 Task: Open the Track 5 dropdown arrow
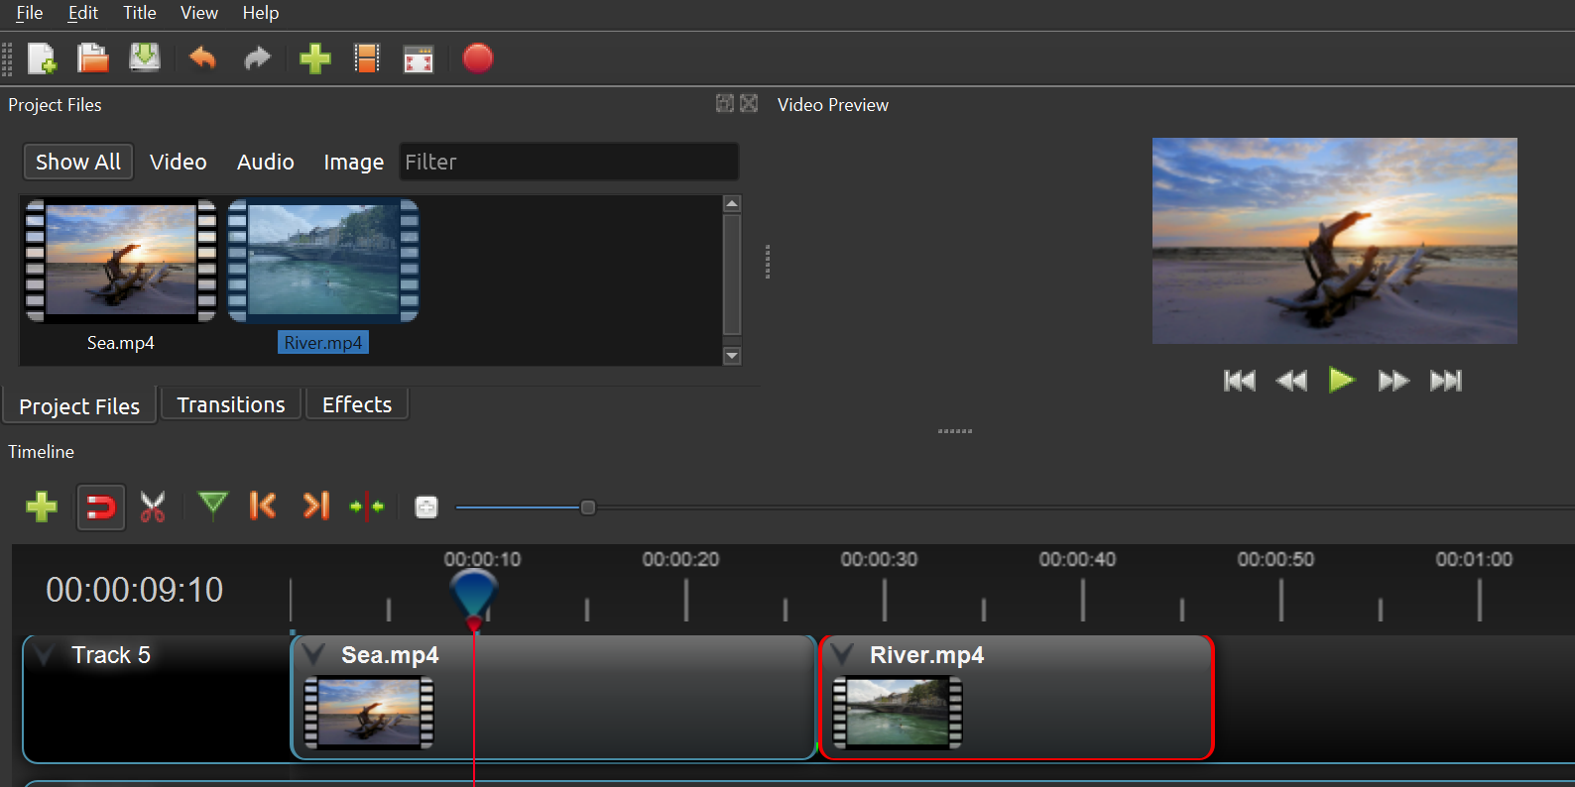(44, 655)
